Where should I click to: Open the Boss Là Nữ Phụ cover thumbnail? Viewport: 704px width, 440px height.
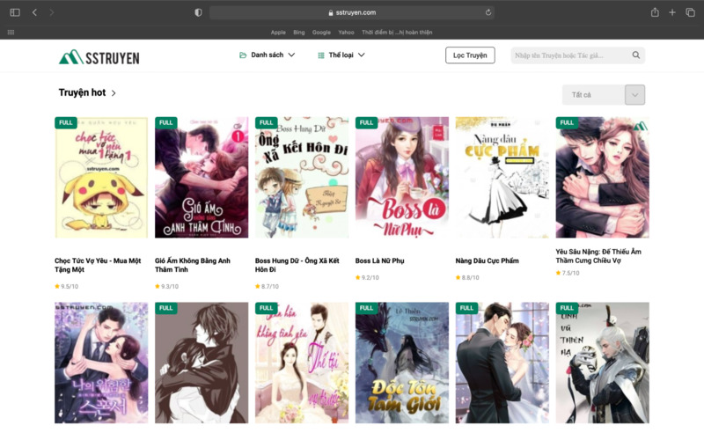pos(402,178)
